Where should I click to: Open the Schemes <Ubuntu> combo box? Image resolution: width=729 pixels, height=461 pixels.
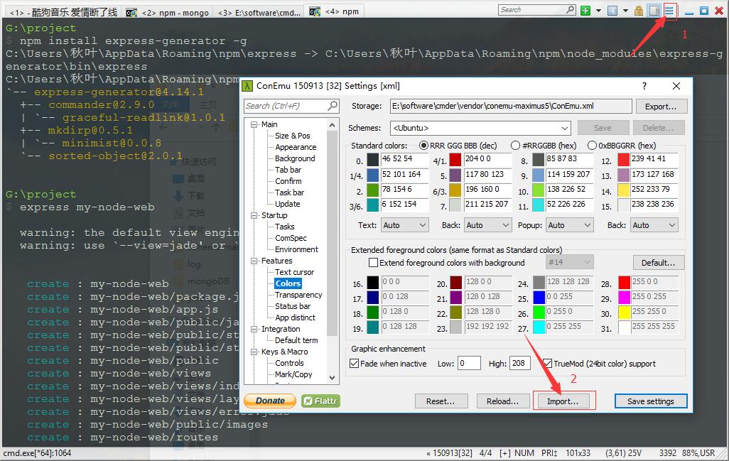[481, 128]
